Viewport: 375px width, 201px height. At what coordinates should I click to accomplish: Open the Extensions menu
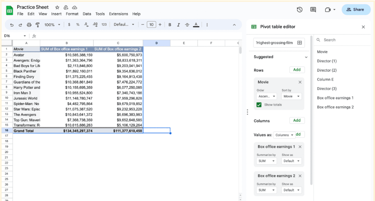[118, 14]
